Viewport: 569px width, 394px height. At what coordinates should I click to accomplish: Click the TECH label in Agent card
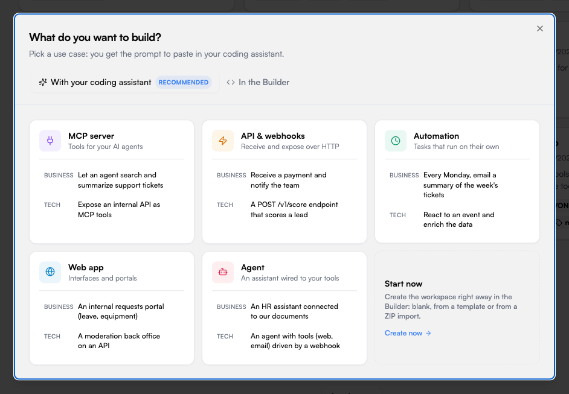(225, 336)
